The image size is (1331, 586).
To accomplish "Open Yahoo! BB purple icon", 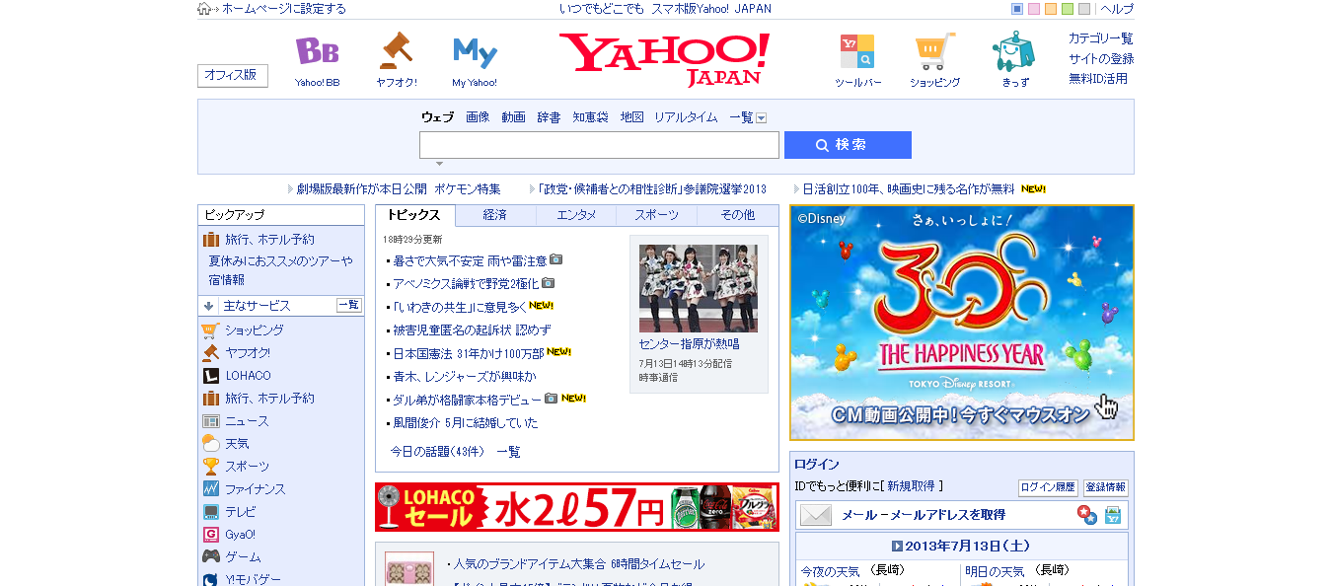I will click(x=317, y=51).
